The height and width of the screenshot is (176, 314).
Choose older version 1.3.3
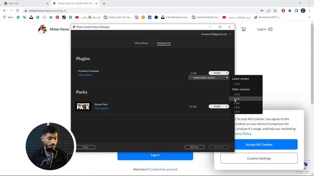point(236,108)
